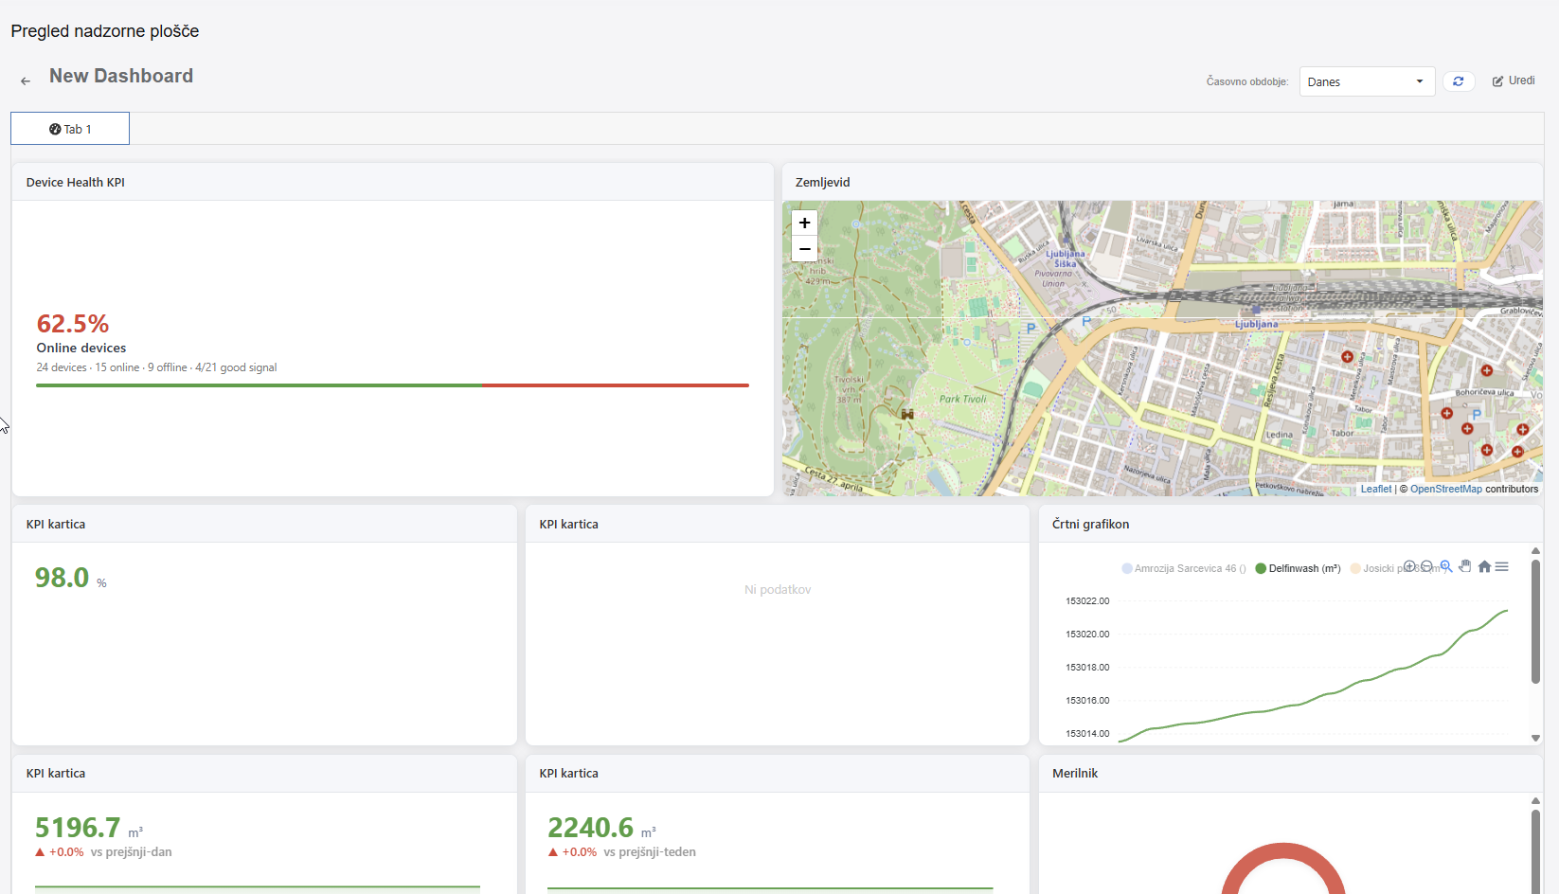Zoom out the map with minus button
This screenshot has width=1559, height=894.
click(x=804, y=249)
